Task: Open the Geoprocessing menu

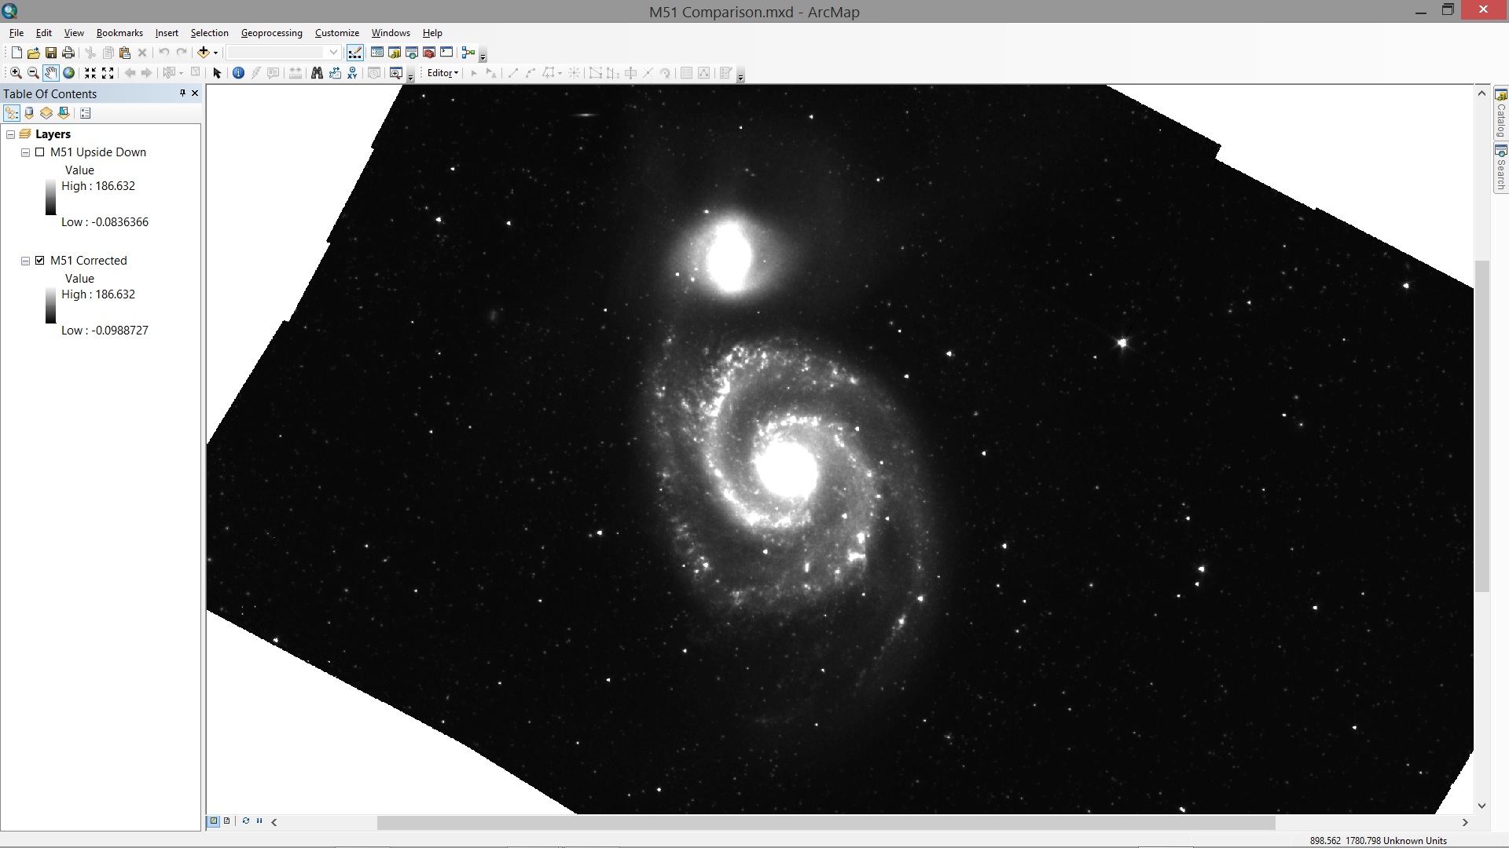Action: [x=271, y=32]
